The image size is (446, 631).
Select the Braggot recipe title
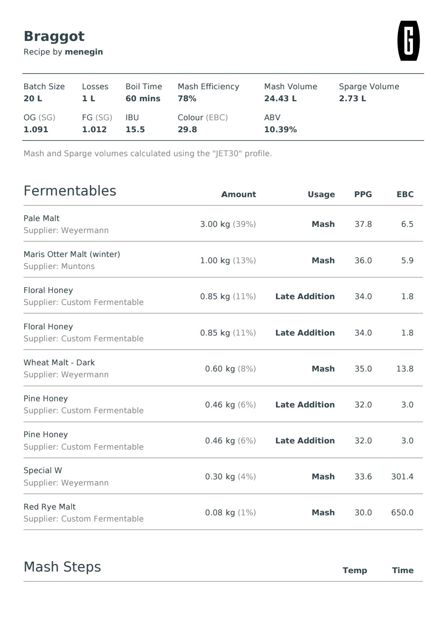[x=54, y=37]
